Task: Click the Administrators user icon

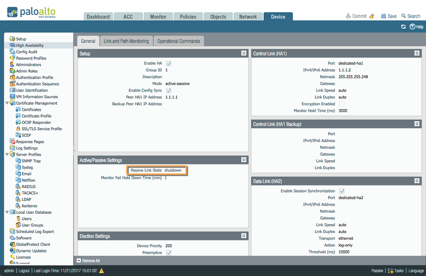Action: 12,64
